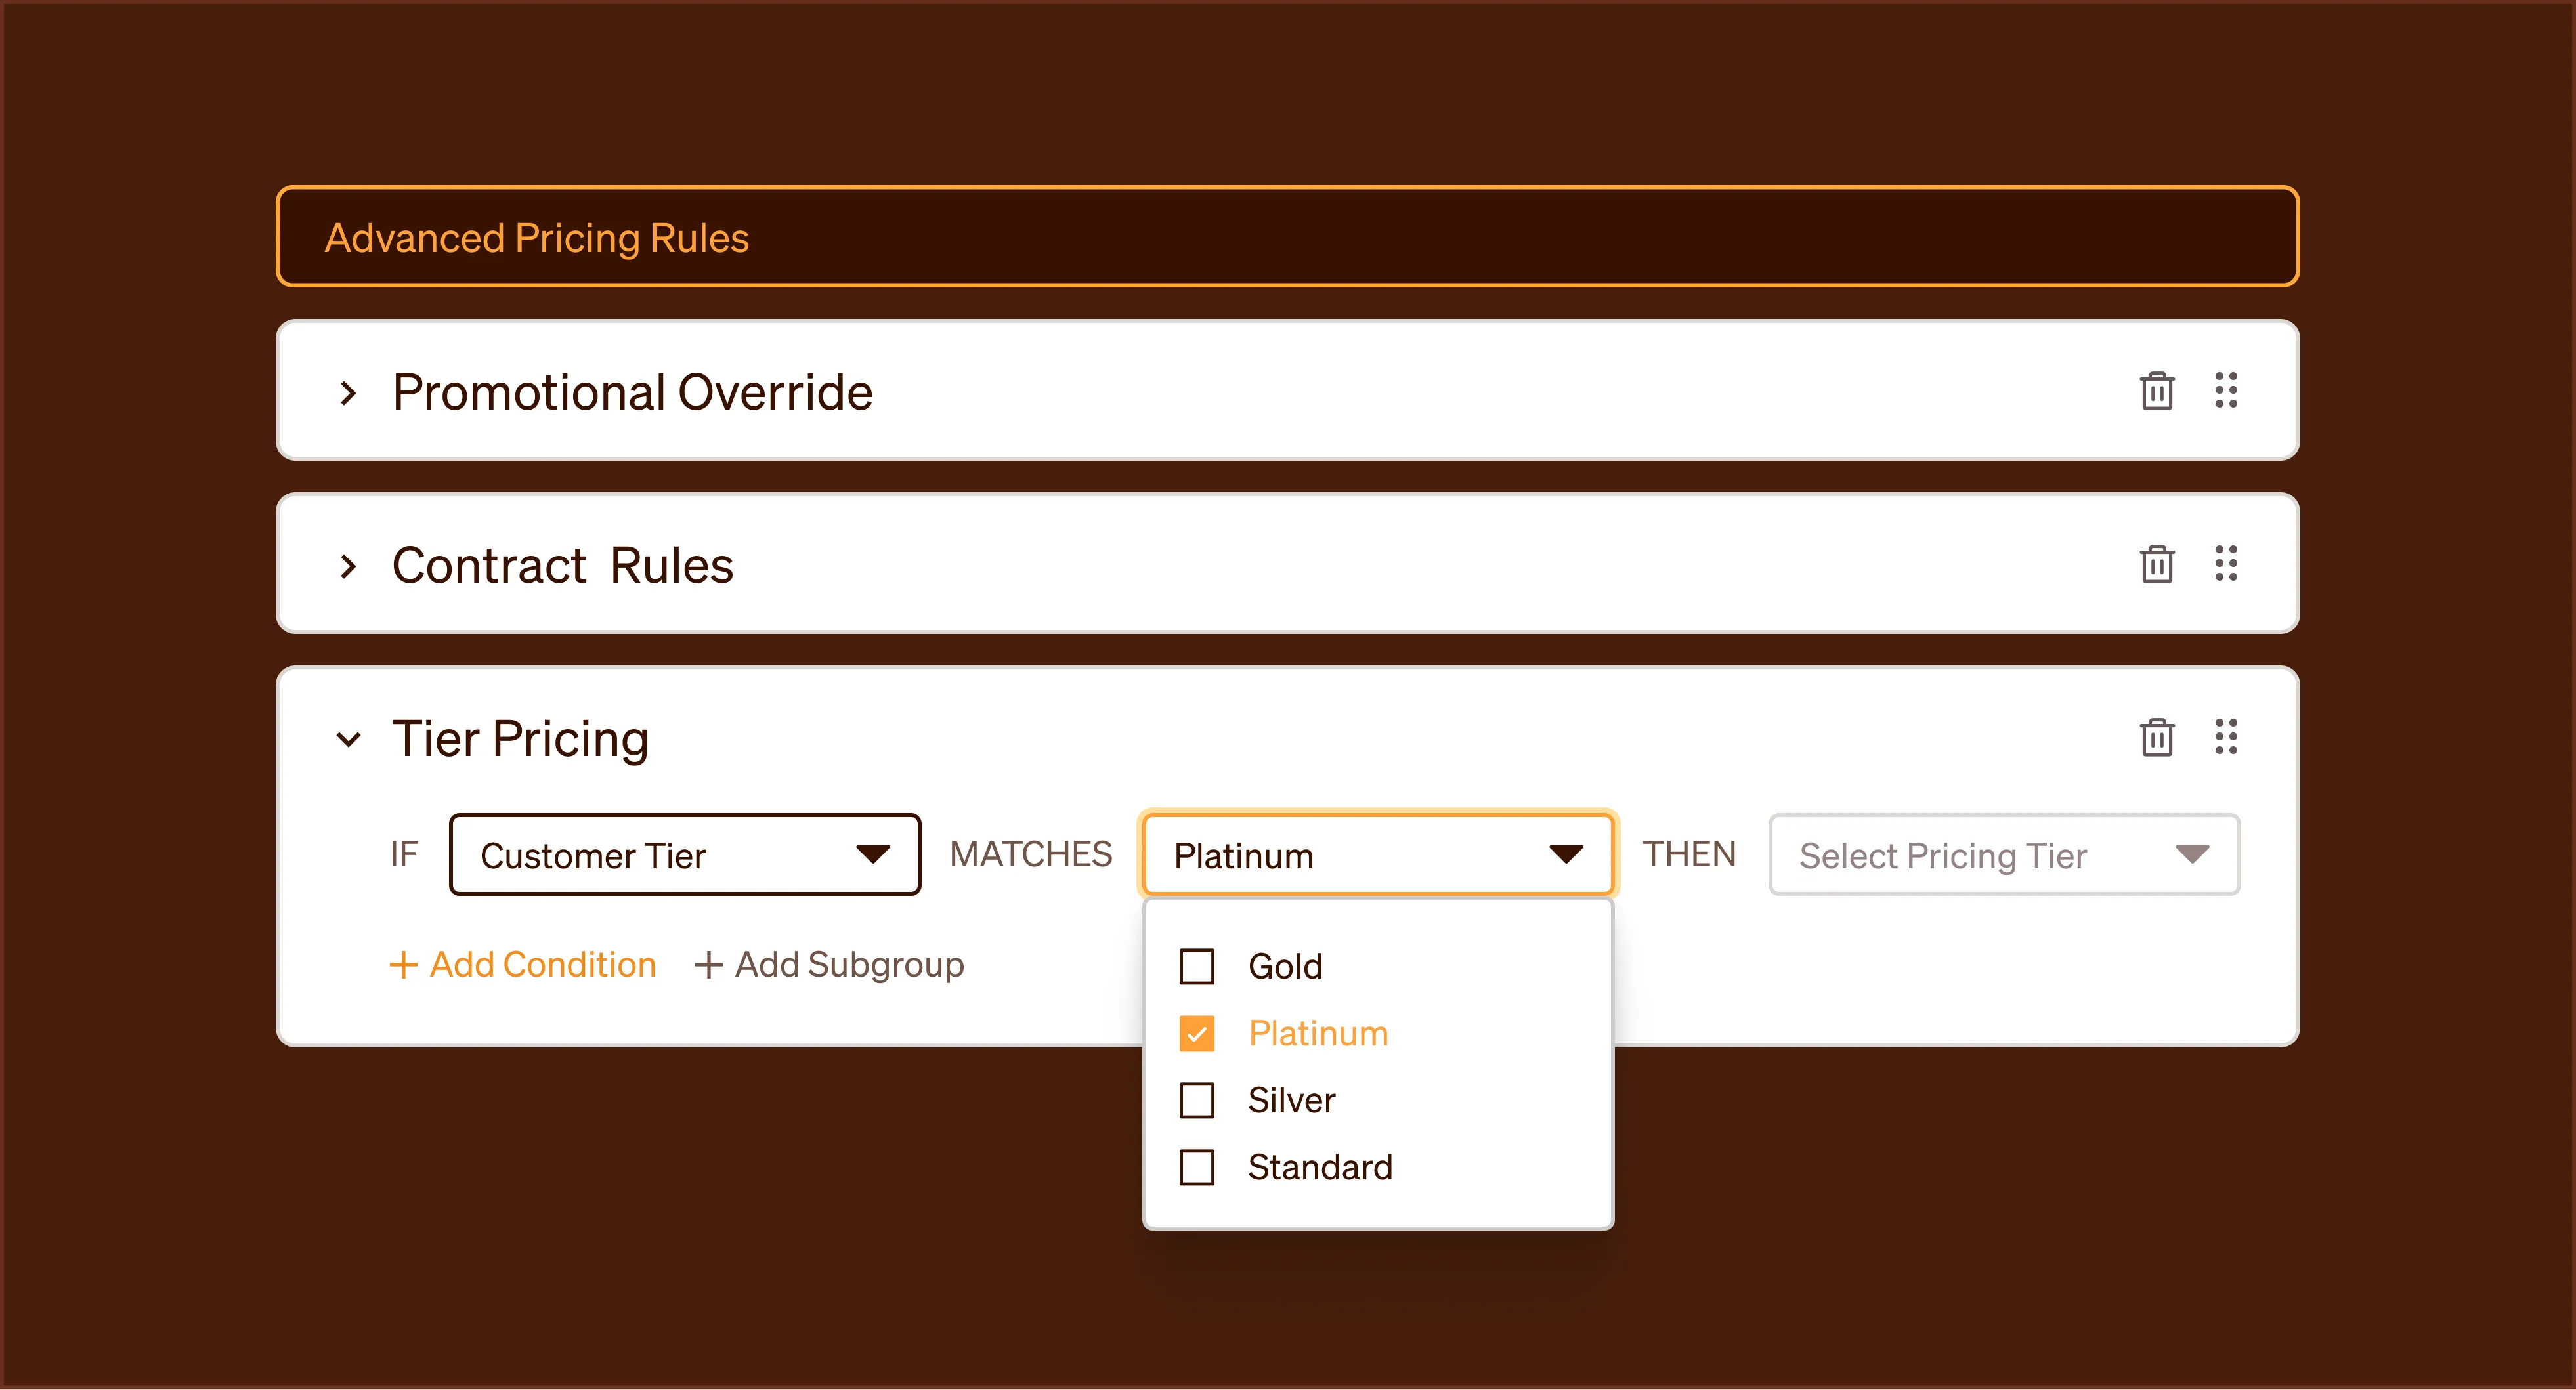This screenshot has width=2576, height=1390.
Task: Delete the Contract Rules group
Action: (2156, 564)
